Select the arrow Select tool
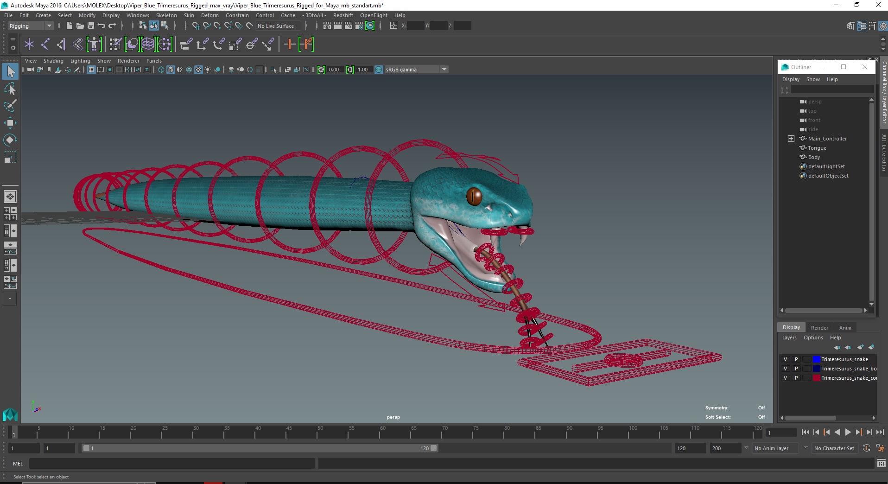The image size is (888, 484). click(10, 71)
